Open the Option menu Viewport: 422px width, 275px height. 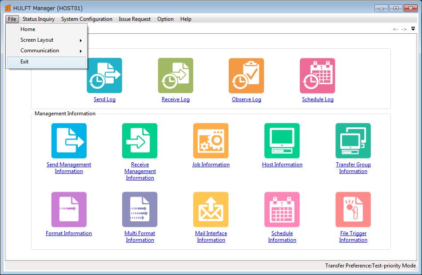tap(165, 19)
